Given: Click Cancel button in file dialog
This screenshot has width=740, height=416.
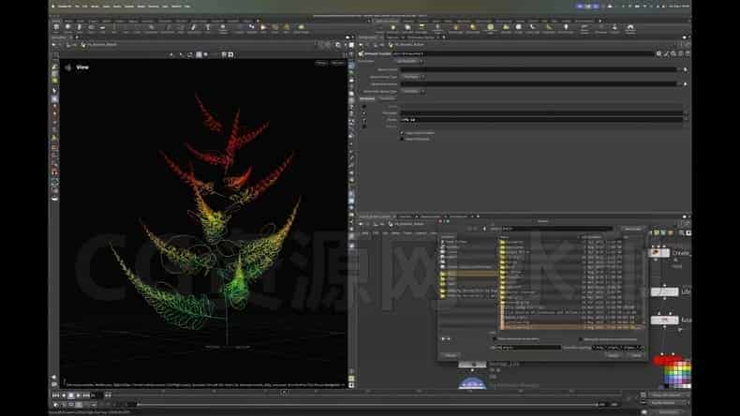Looking at the screenshot, I should 636,355.
